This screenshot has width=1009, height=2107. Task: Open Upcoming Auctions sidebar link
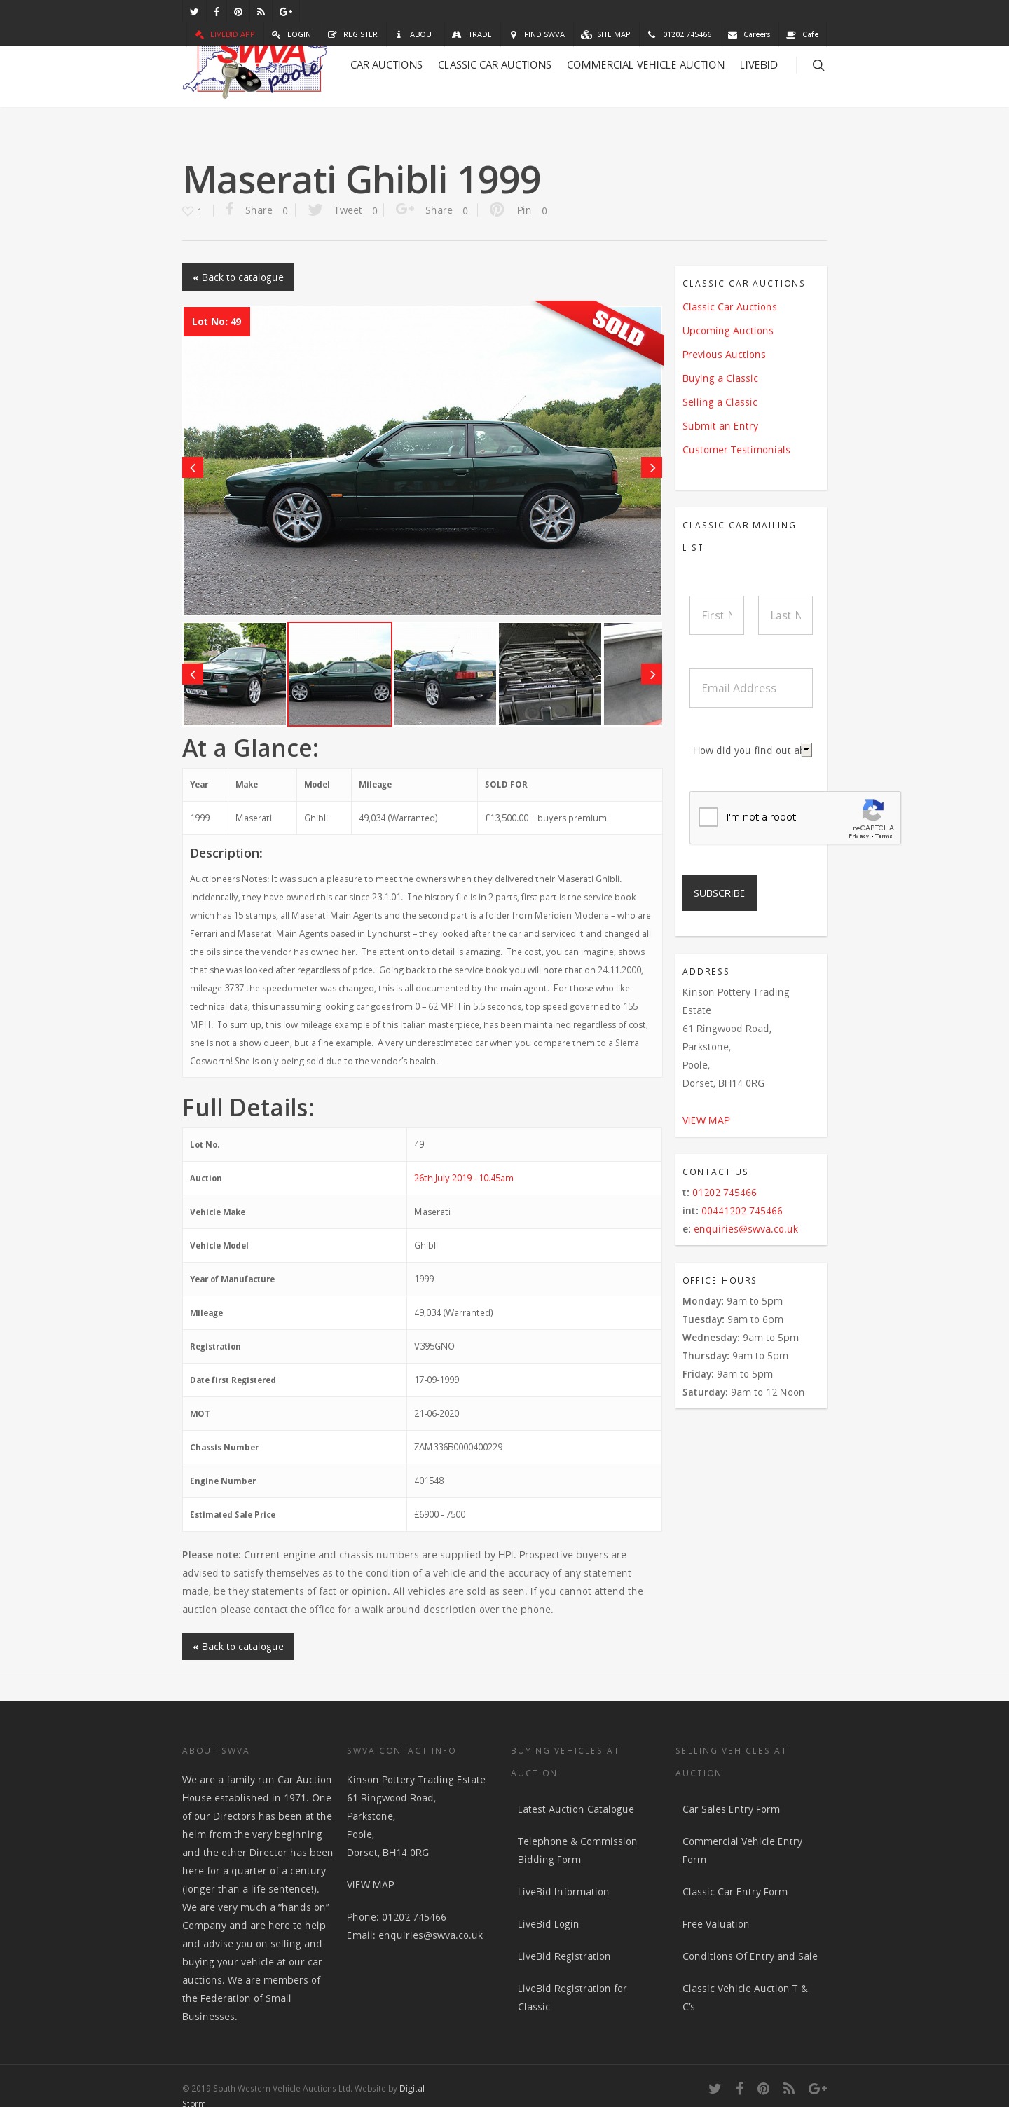coord(728,331)
